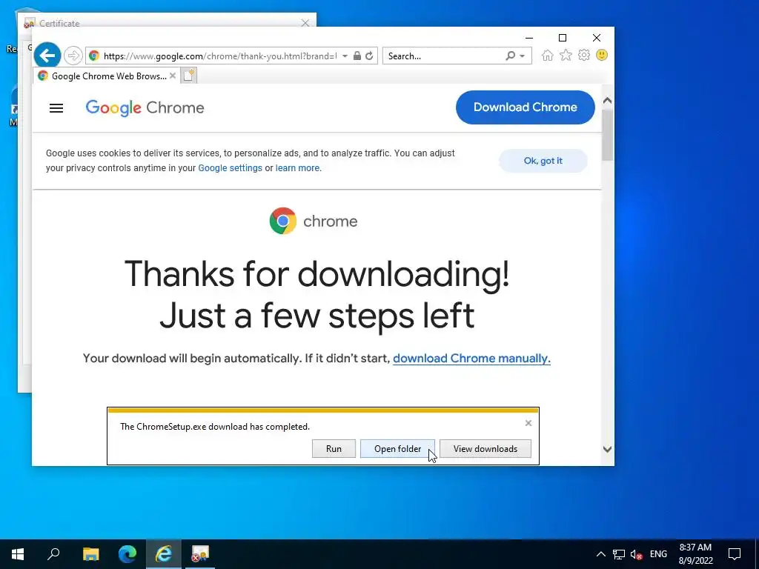This screenshot has width=759, height=569.
Task: Go to Home page icon
Action: (x=548, y=55)
